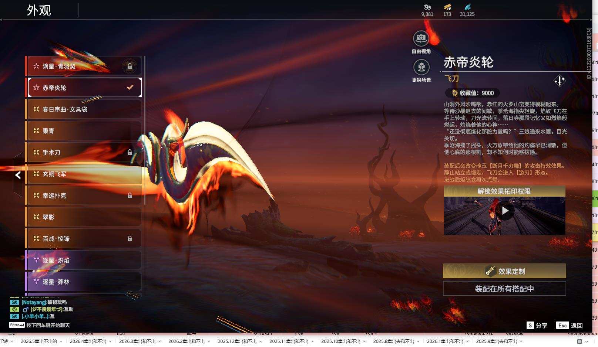Click 按下回车键开始聊天 chat prompt
The height and width of the screenshot is (347, 598).
coord(48,325)
